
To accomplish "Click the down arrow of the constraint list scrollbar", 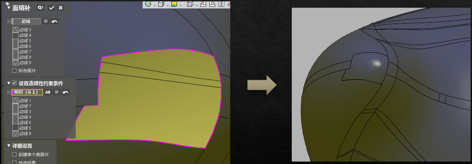I will point(15,133).
